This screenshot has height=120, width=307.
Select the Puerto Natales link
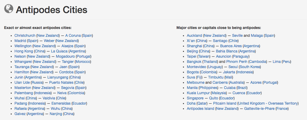pos(61,82)
